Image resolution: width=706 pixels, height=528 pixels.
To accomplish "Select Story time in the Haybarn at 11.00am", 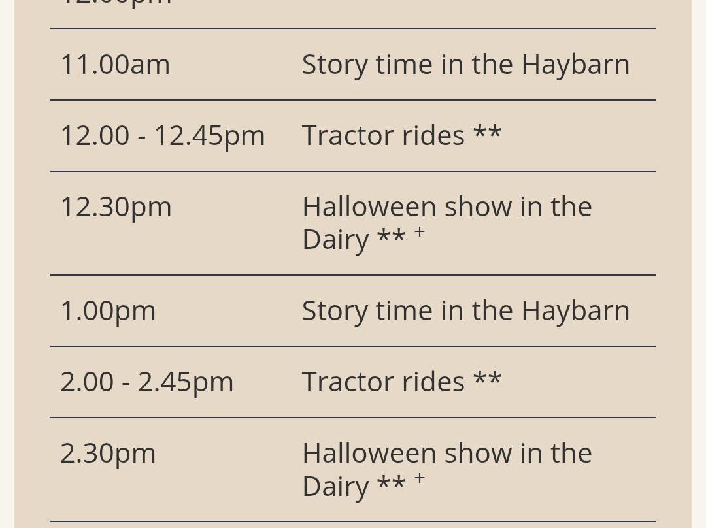I will (465, 65).
